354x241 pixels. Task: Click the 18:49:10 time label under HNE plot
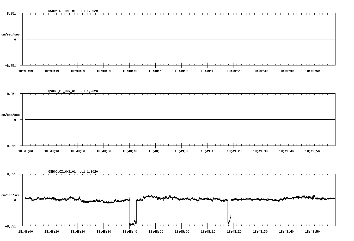[x=208, y=71]
